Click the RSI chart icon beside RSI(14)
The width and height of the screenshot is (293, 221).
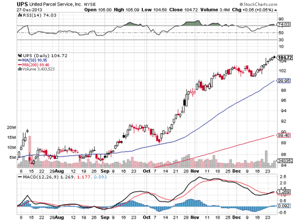point(20,15)
